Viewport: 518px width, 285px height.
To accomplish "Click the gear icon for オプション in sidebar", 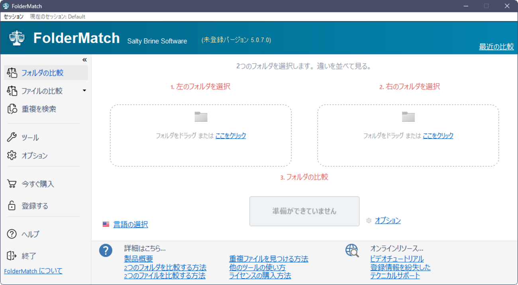I will click(12, 155).
